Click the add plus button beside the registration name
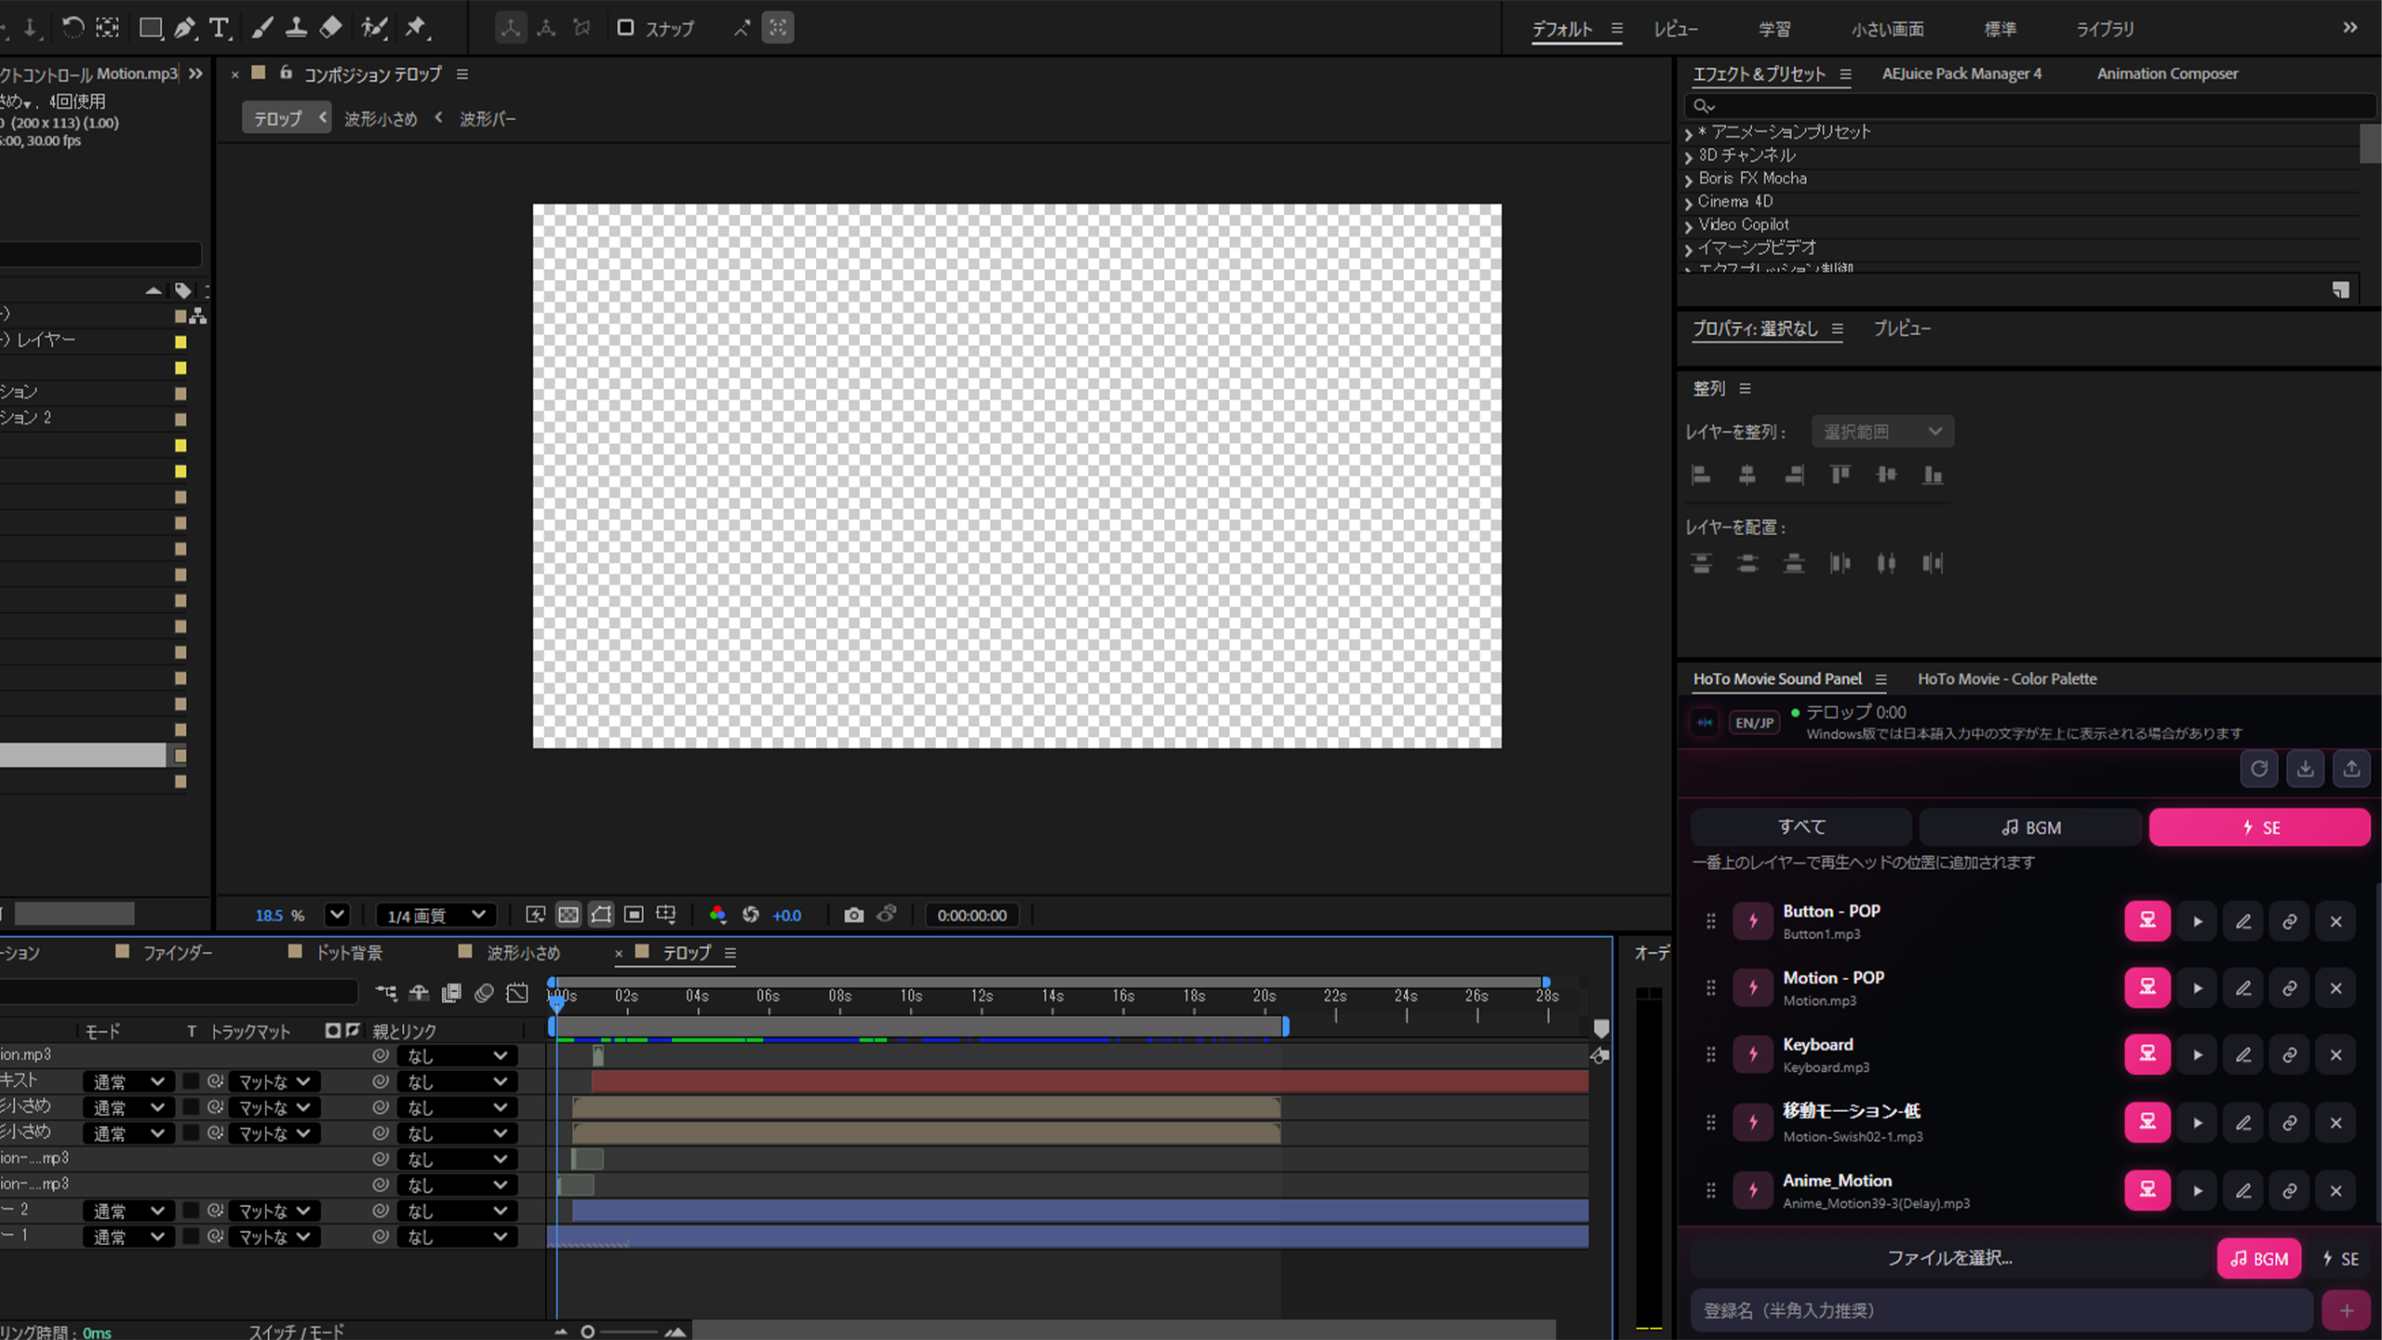Image resolution: width=2382 pixels, height=1340 pixels. click(x=2347, y=1311)
